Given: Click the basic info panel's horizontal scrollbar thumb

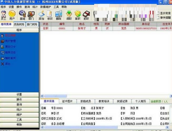Looking at the screenshot, I should pyautogui.click(x=81, y=127).
